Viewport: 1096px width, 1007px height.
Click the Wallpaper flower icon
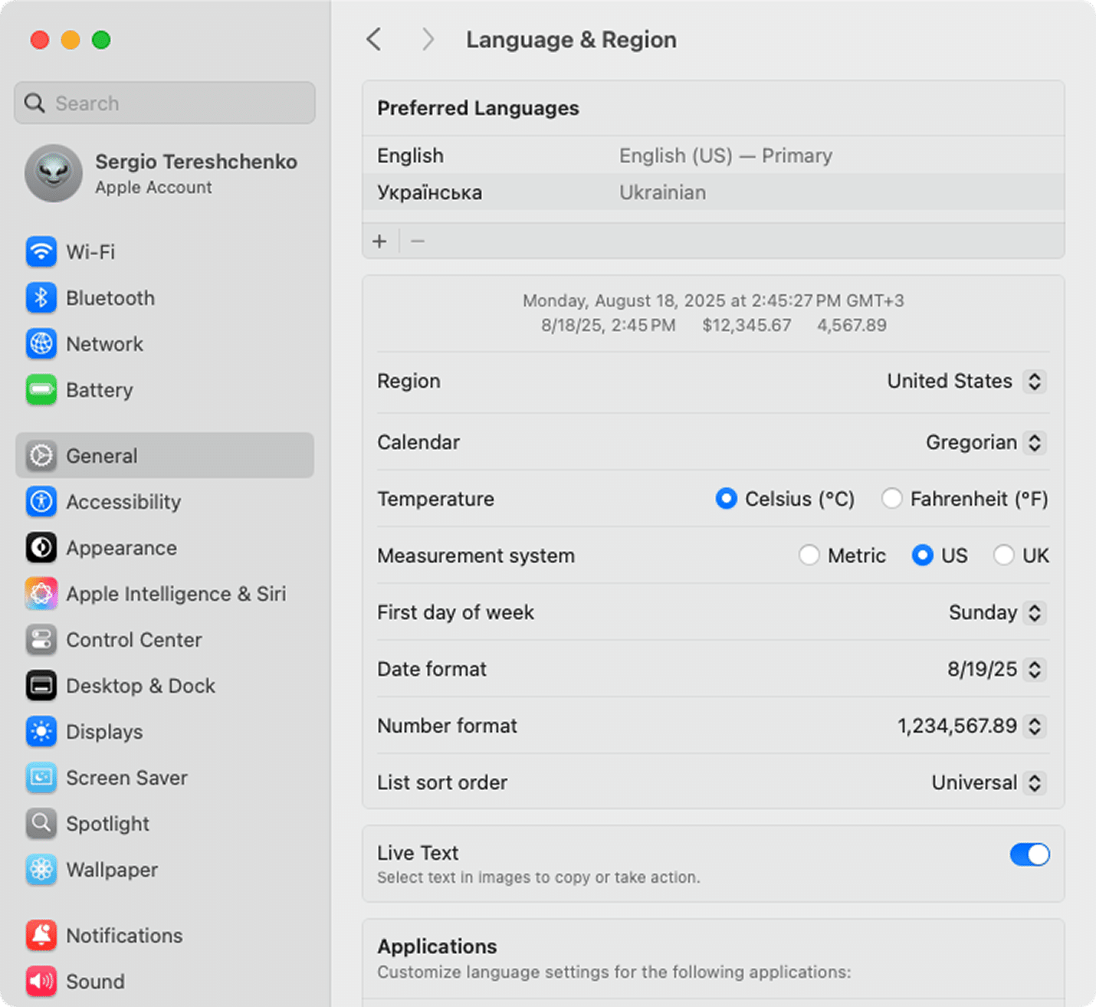click(41, 870)
